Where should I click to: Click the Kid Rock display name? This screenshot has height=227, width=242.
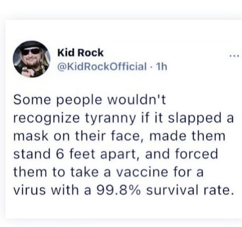coord(80,53)
